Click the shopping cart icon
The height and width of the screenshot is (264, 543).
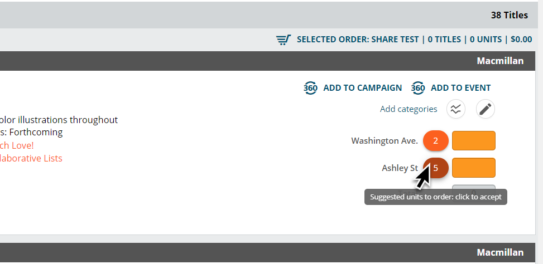coord(283,40)
